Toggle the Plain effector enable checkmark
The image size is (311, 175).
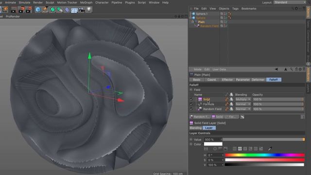tap(226, 22)
